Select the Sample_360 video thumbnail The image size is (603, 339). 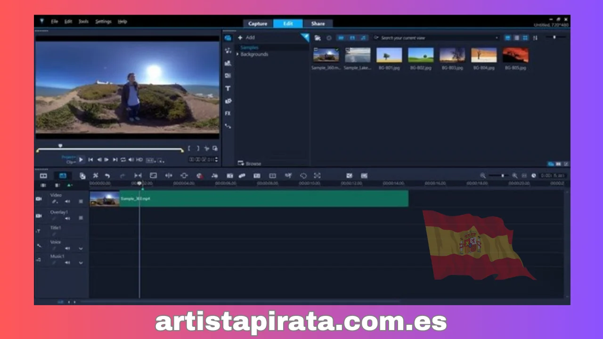pos(326,55)
